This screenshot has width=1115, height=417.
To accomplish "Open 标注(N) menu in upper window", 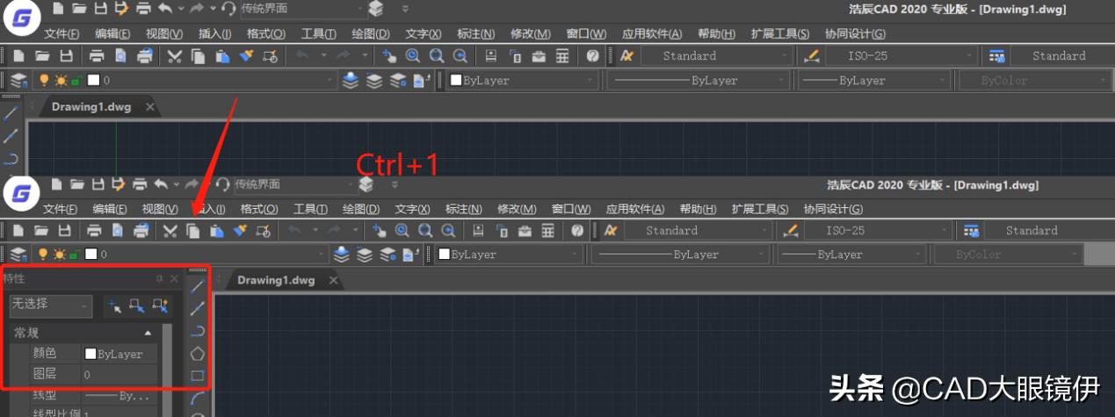I will [x=476, y=34].
